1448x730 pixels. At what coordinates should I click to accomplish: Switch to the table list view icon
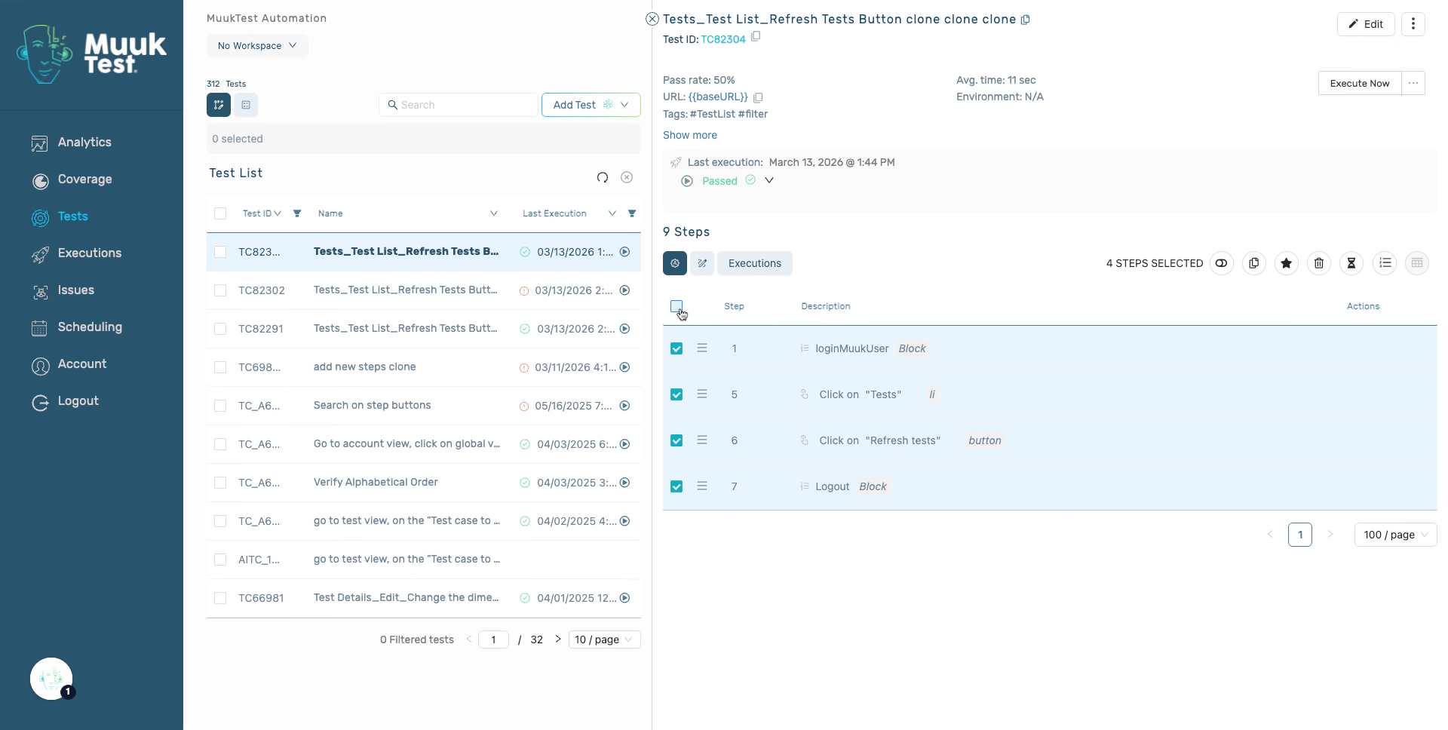(246, 105)
